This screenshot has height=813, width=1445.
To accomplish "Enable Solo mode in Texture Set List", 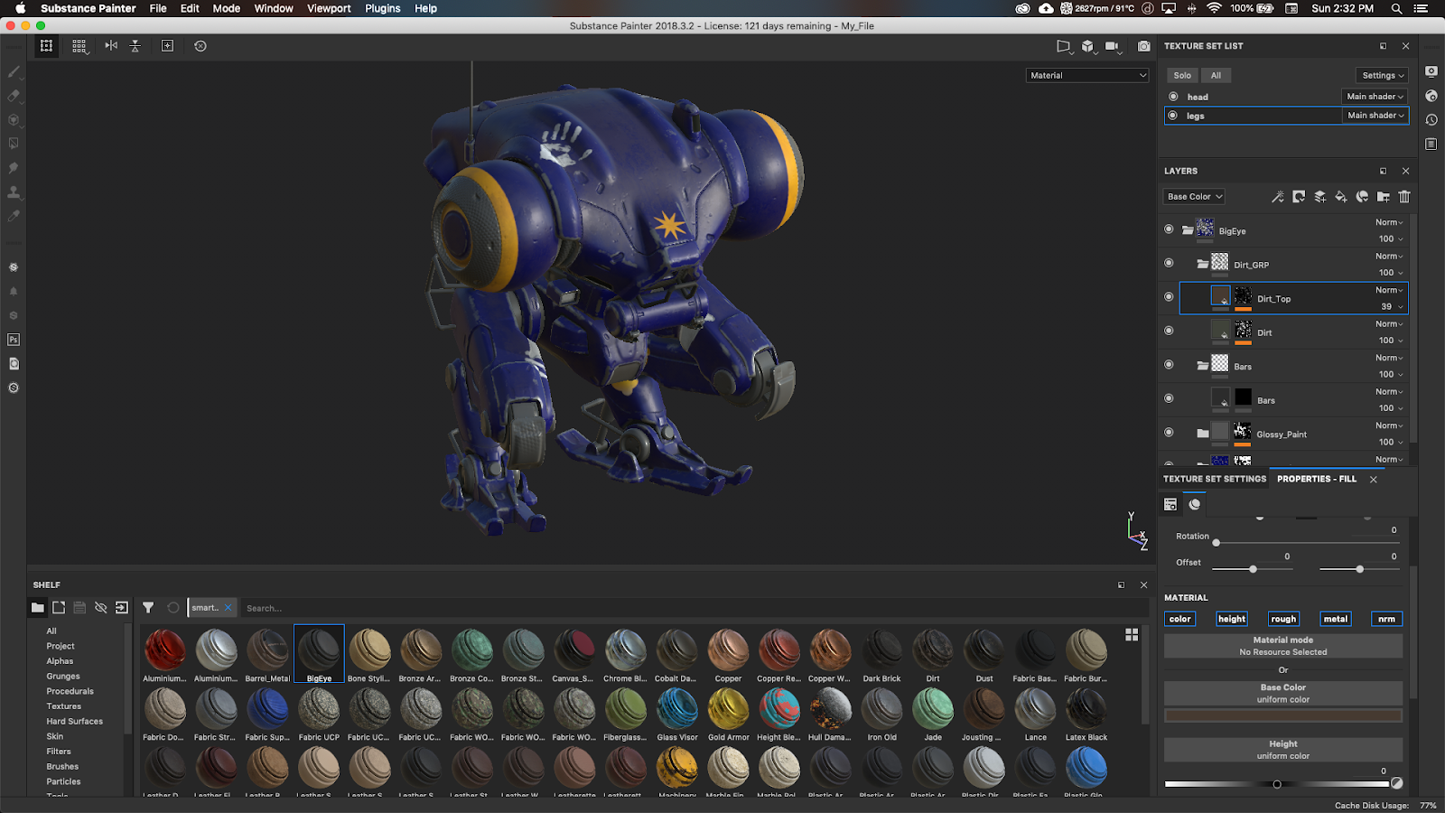I will [x=1181, y=75].
